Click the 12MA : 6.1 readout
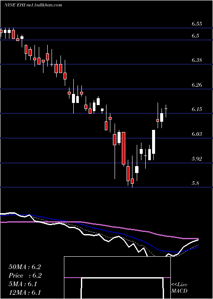 pyautogui.click(x=25, y=293)
